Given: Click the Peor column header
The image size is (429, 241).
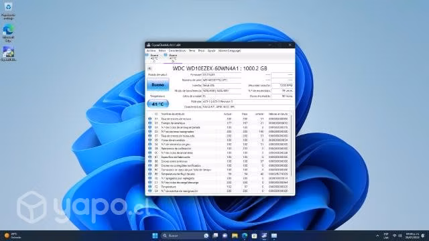Looking at the screenshot, I should pos(245,114).
